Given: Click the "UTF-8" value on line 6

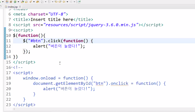Looking at the screenshot, I should [x=57, y=14].
